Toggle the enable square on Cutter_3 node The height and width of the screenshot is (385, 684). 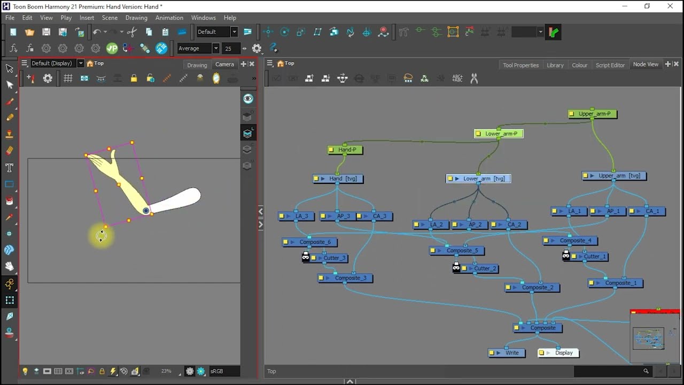point(314,258)
